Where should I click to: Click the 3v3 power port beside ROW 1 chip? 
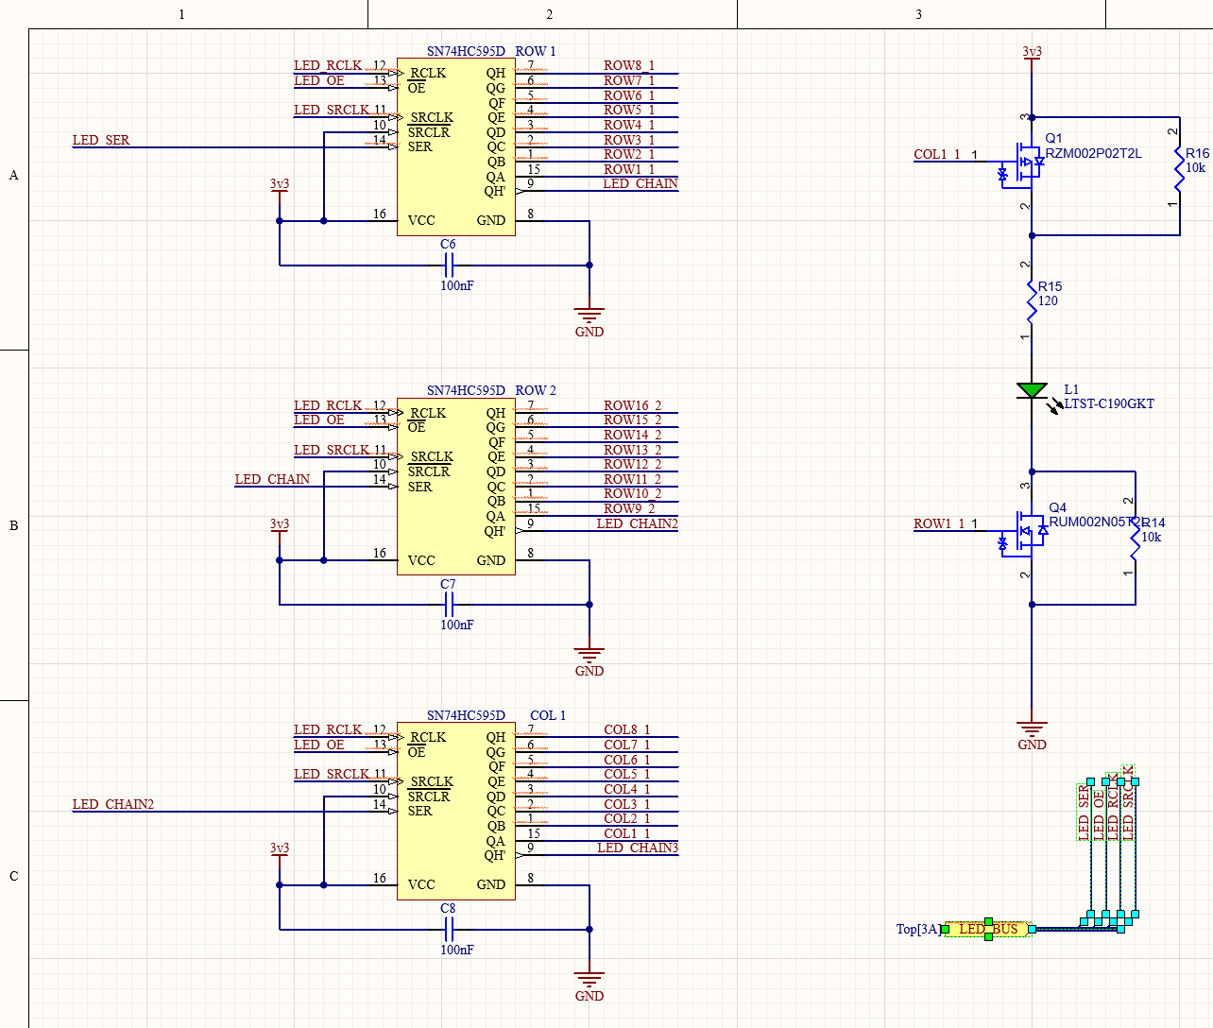click(x=279, y=186)
